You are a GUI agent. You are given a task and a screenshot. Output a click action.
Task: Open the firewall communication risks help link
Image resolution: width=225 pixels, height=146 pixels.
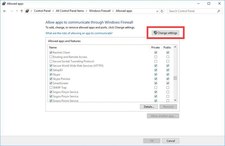[x=79, y=33]
